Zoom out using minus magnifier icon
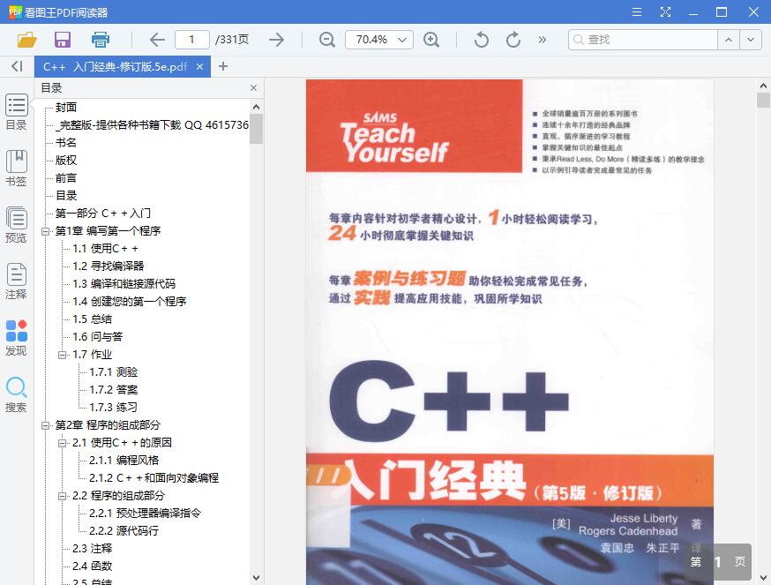Screen dimensions: 771x585 point(327,40)
